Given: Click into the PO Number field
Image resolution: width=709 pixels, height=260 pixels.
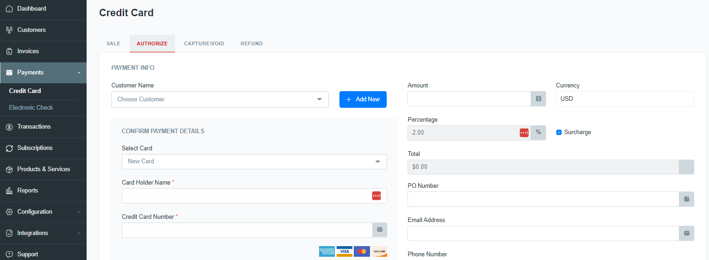Looking at the screenshot, I should (544, 199).
